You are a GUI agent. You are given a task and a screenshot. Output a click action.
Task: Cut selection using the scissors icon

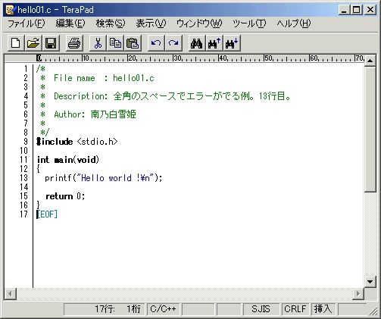pos(98,43)
